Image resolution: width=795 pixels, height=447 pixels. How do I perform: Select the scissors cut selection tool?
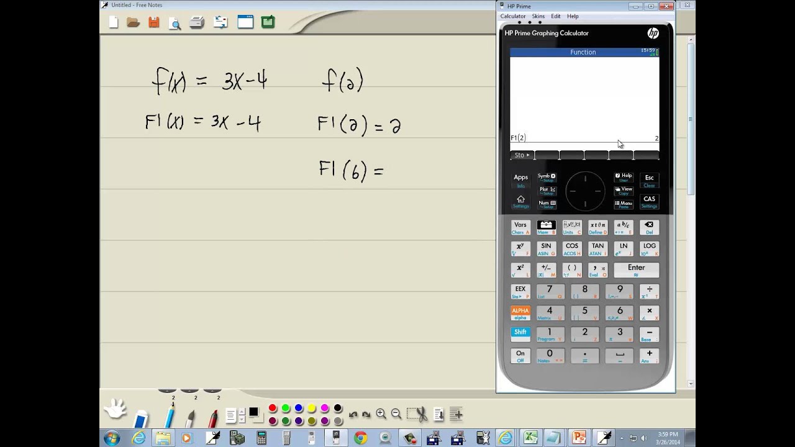(x=417, y=413)
